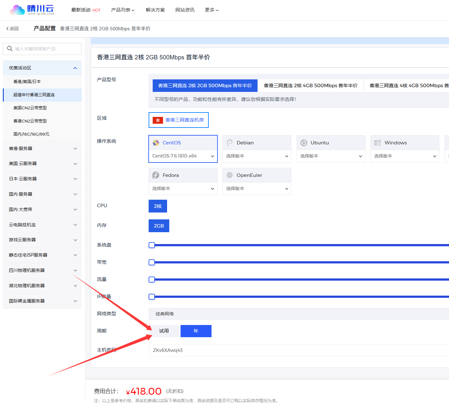
Task: Open the 产品列表 menu
Action: click(123, 10)
